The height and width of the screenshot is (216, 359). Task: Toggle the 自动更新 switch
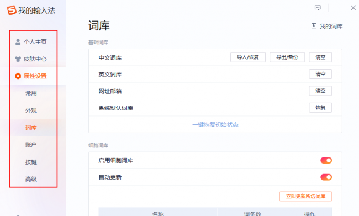click(326, 177)
